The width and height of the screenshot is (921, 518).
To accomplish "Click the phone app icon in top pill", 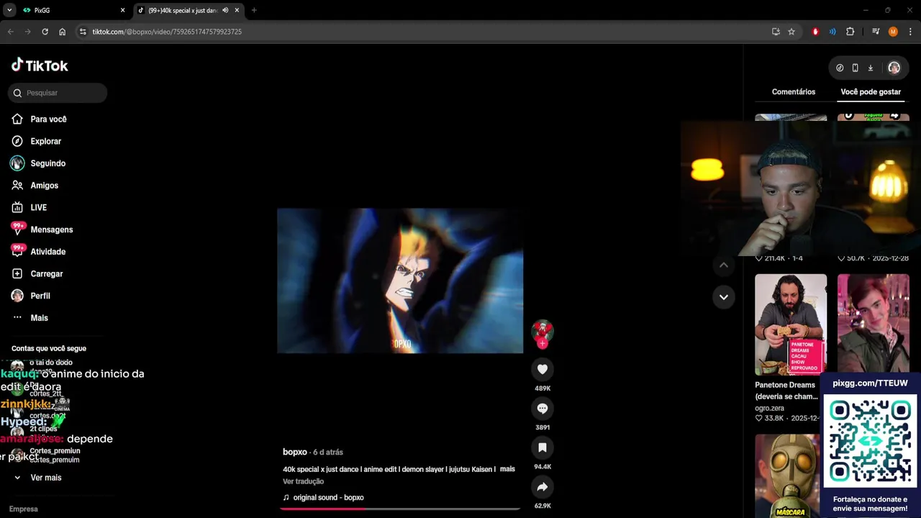I will [x=855, y=68].
